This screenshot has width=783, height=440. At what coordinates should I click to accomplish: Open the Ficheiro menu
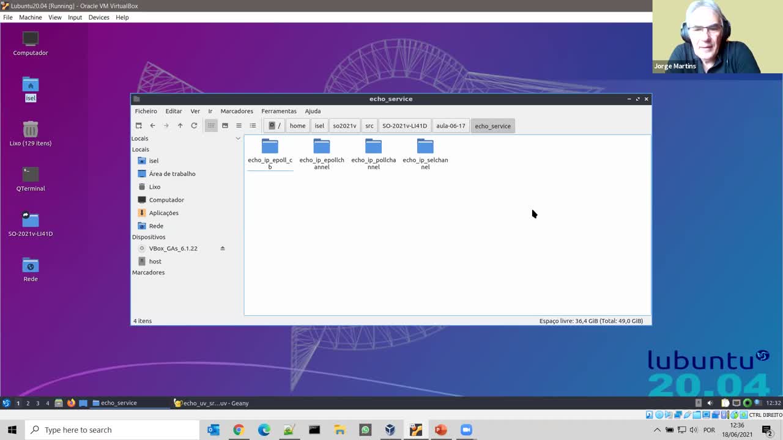[146, 111]
